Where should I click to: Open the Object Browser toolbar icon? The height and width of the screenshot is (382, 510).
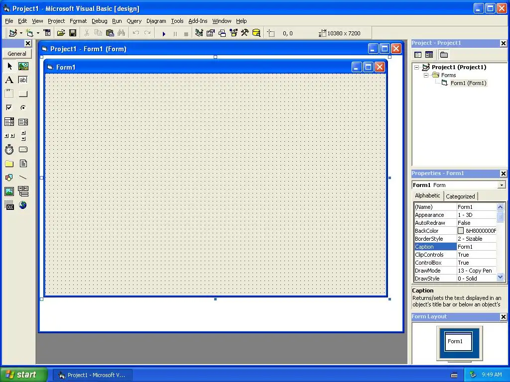tap(234, 33)
